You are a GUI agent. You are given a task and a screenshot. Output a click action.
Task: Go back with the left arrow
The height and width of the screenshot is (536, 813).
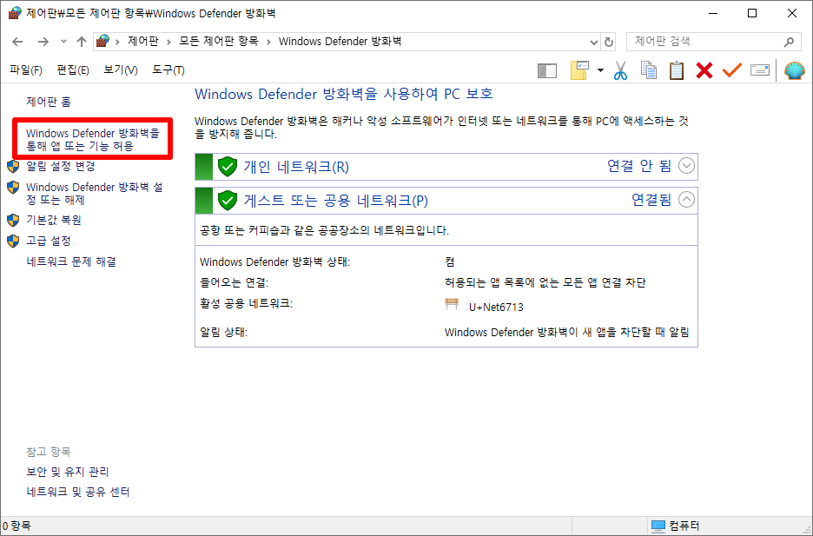point(17,42)
